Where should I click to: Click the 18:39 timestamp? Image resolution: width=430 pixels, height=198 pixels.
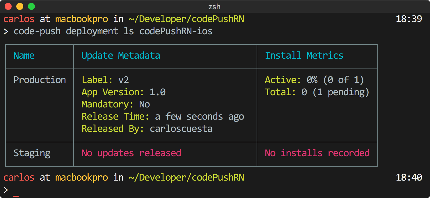point(409,19)
